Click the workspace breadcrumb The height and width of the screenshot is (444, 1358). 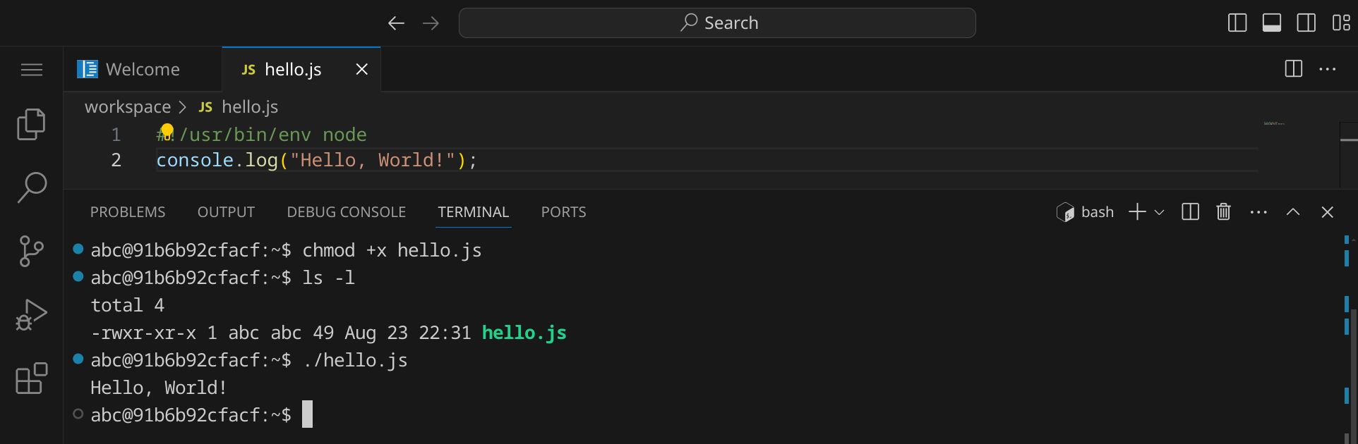128,107
